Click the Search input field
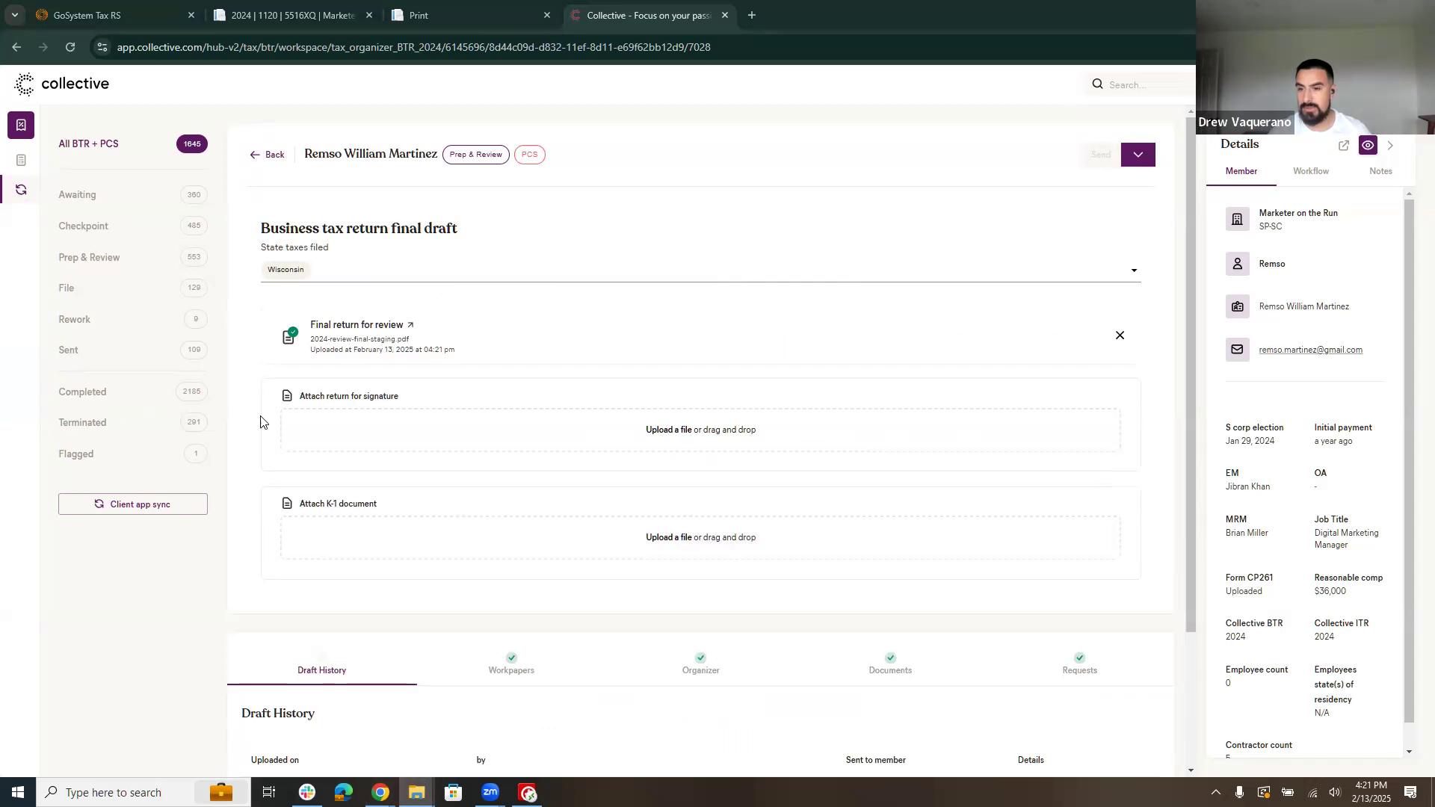1435x807 pixels. 1144,84
